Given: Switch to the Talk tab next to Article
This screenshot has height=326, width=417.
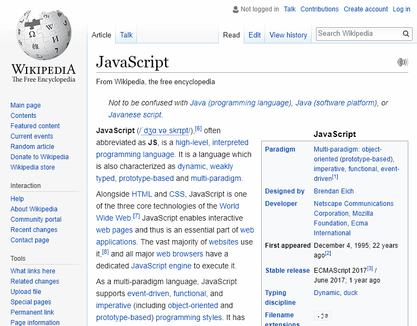Looking at the screenshot, I should [x=126, y=35].
